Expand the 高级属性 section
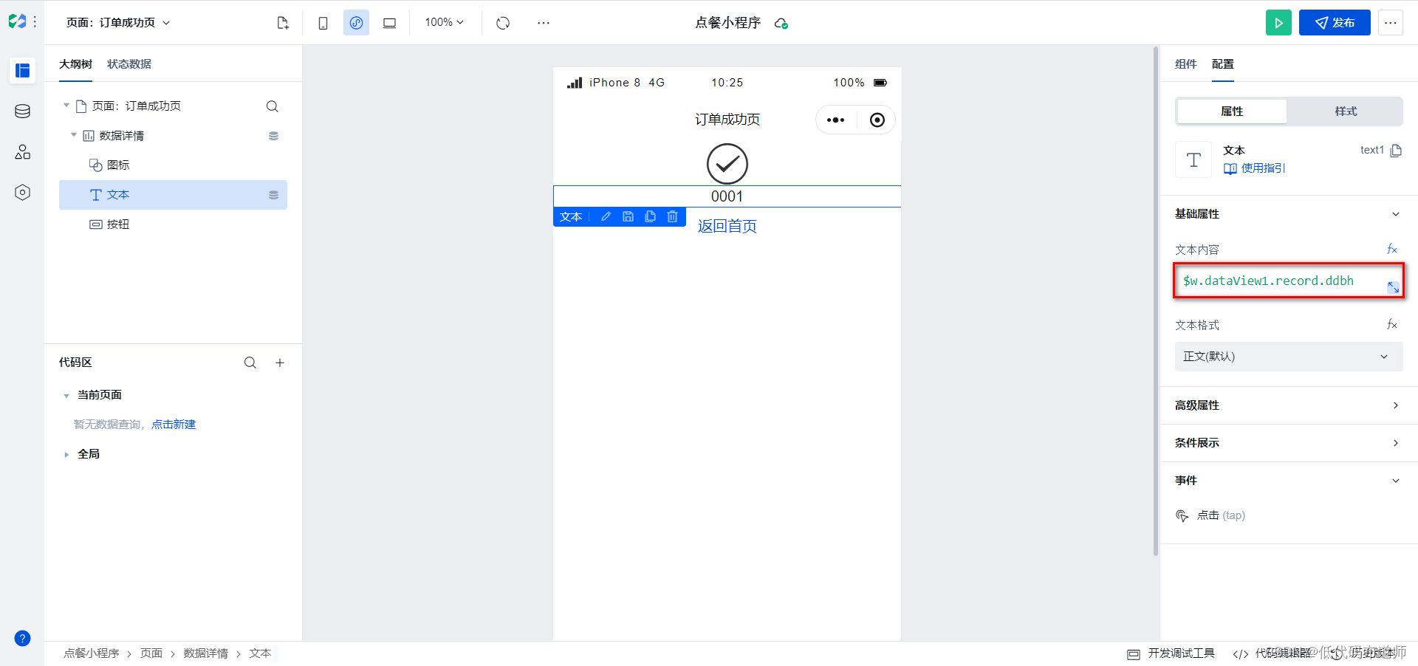This screenshot has width=1418, height=666. pyautogui.click(x=1396, y=405)
